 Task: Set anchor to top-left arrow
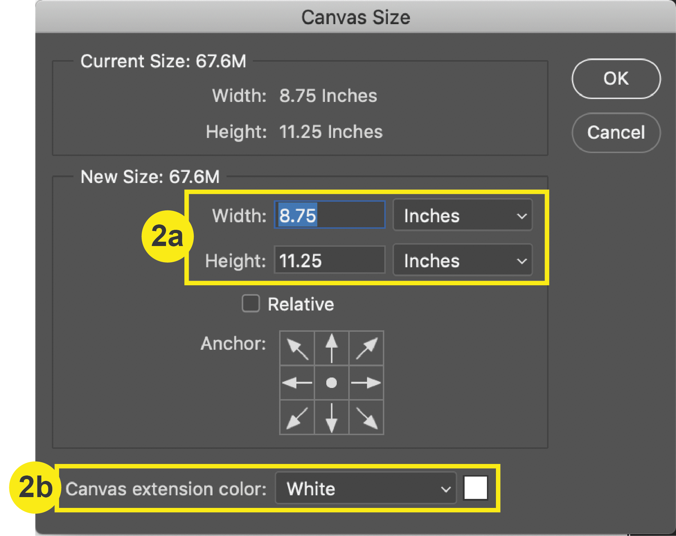tap(297, 348)
